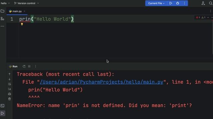
Task: Rerun the program in Run panel
Action: 24,66
